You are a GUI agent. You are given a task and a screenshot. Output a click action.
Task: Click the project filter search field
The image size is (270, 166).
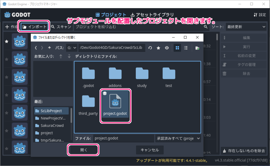point(141,27)
